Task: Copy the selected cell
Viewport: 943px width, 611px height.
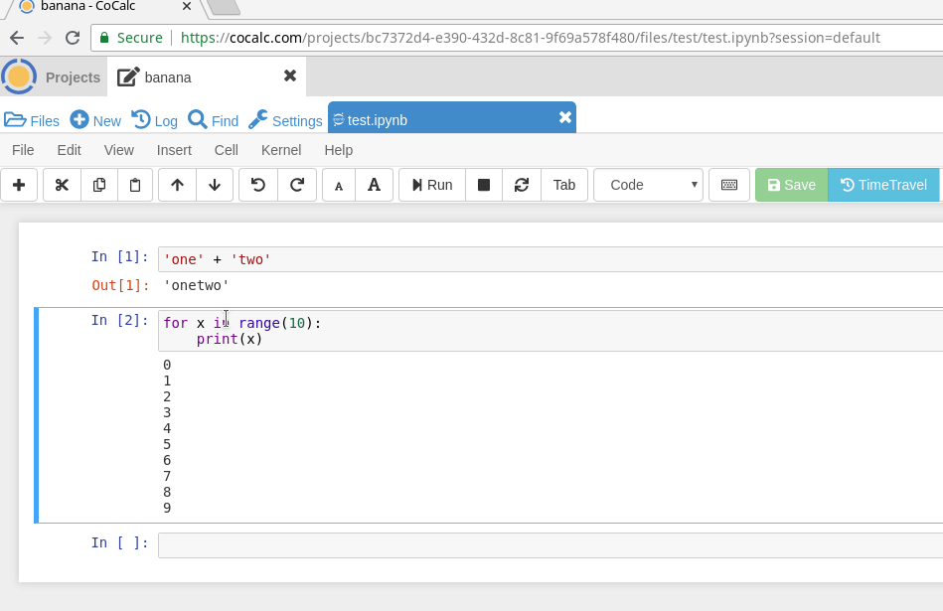Action: point(99,185)
